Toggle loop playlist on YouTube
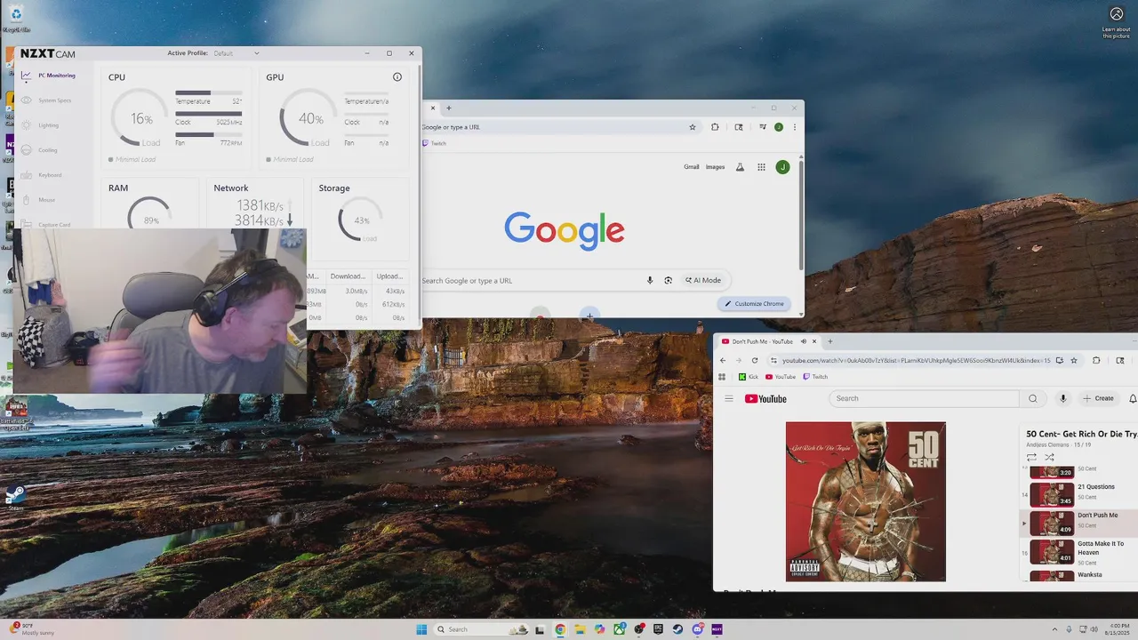The image size is (1138, 640). click(x=1031, y=457)
